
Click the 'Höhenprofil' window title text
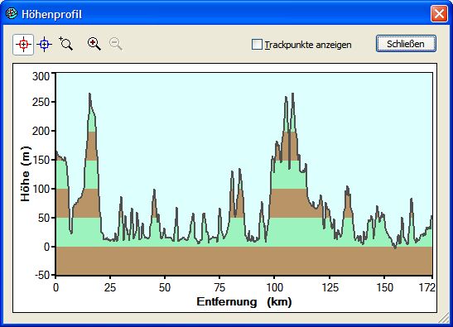point(51,14)
